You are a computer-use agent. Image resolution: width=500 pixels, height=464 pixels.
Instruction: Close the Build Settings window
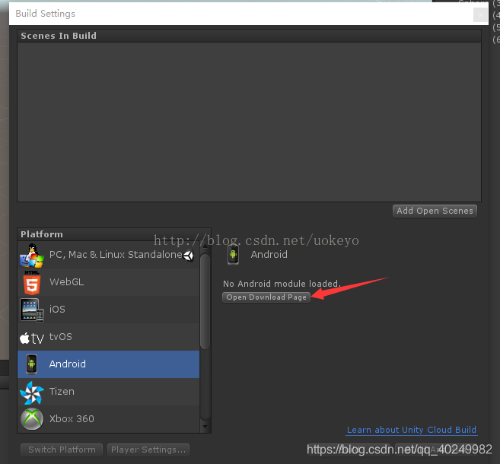[x=480, y=14]
